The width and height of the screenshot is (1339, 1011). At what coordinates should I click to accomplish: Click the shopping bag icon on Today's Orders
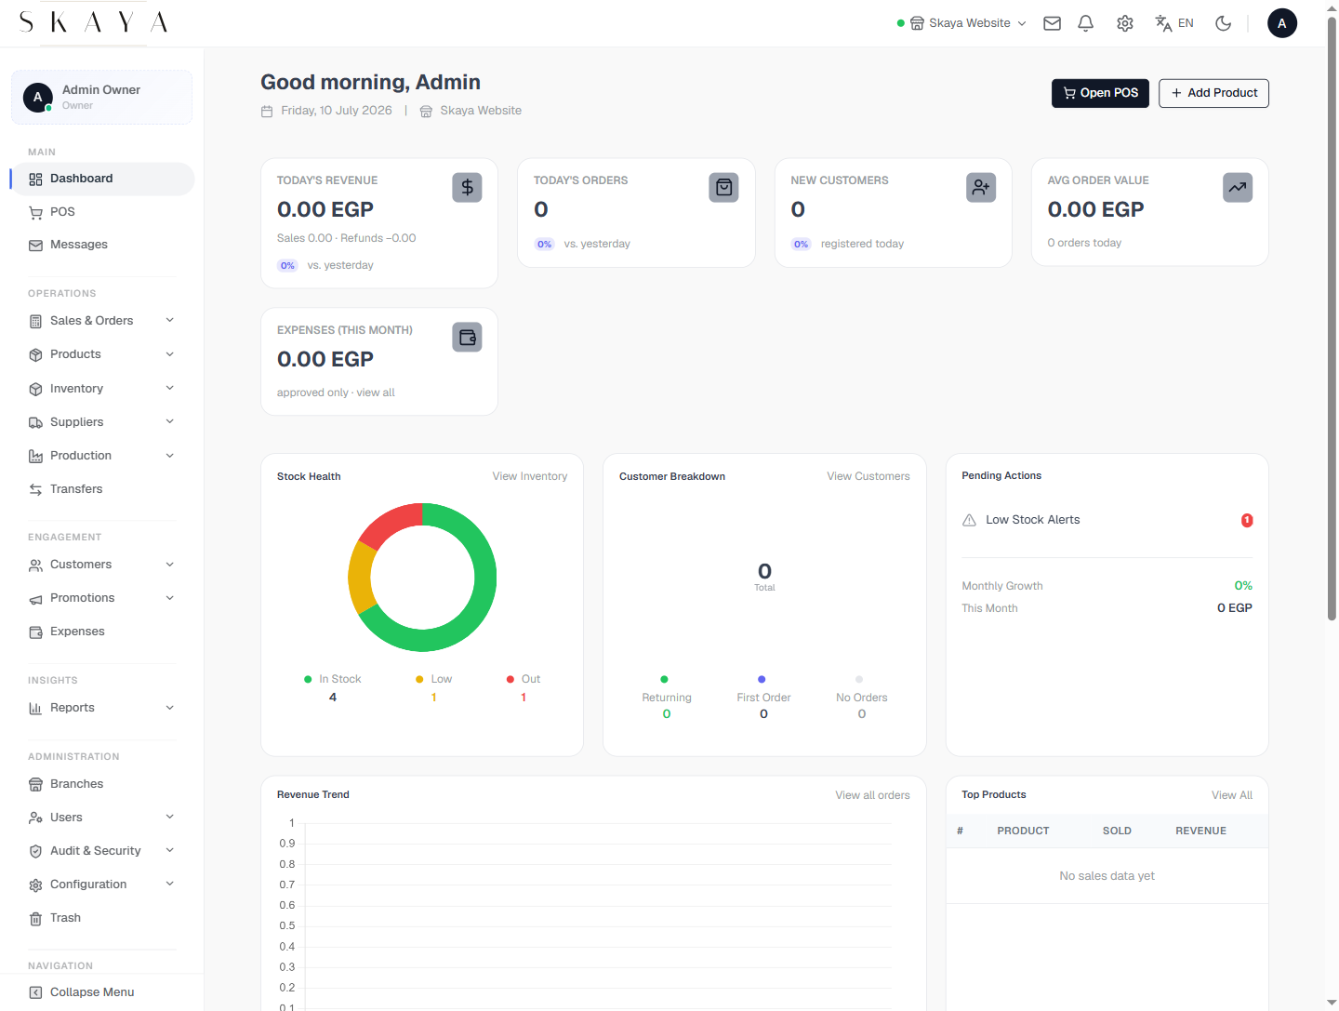tap(723, 188)
